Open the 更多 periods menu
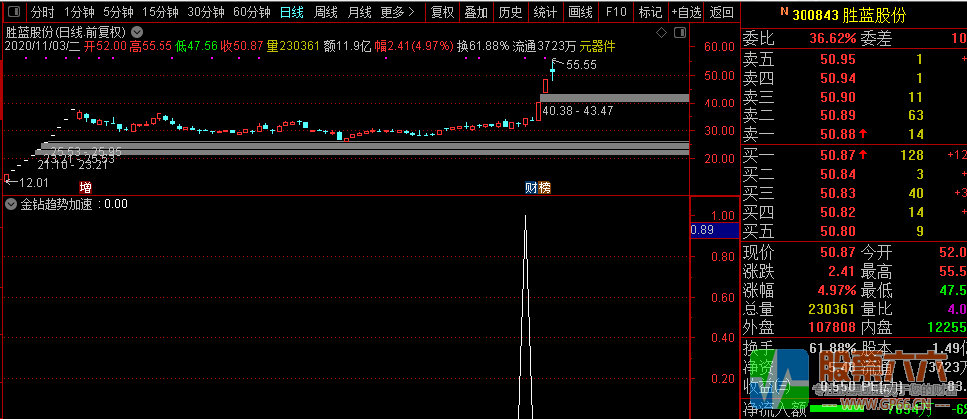967x419 pixels. click(x=398, y=12)
